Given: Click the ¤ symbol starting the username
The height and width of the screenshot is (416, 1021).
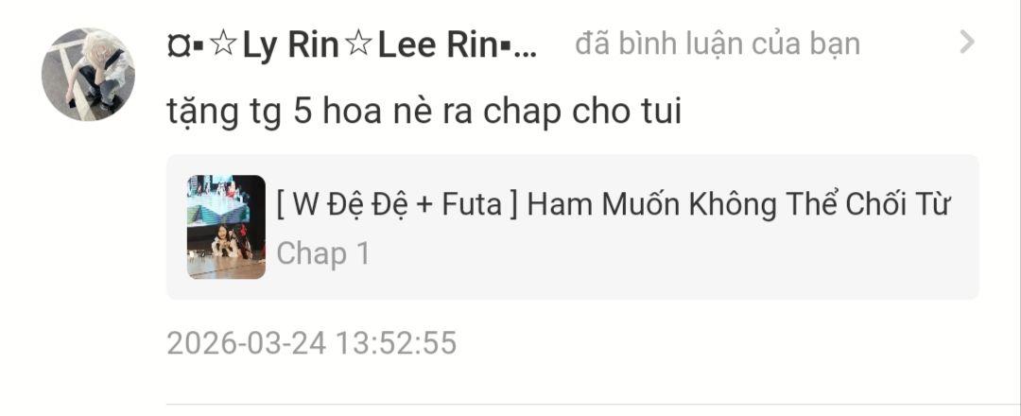Looking at the screenshot, I should [x=177, y=45].
